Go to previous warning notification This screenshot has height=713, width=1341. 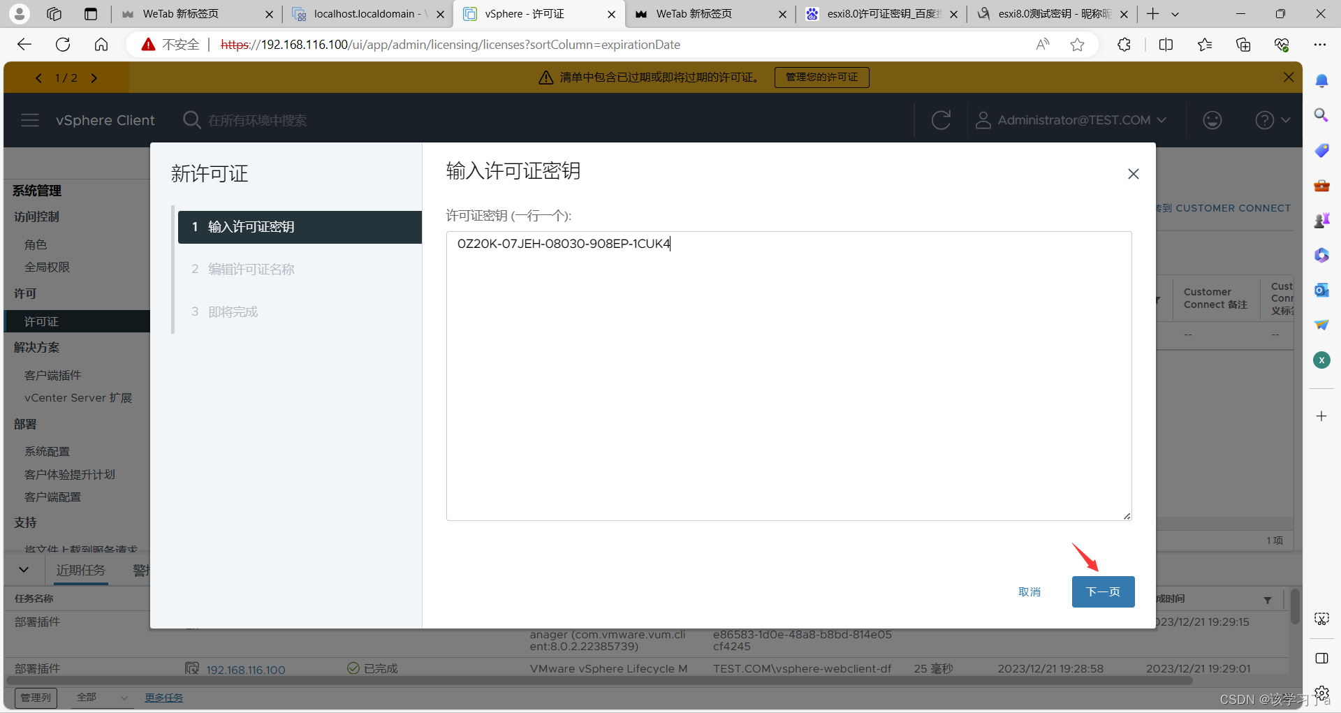tap(38, 78)
